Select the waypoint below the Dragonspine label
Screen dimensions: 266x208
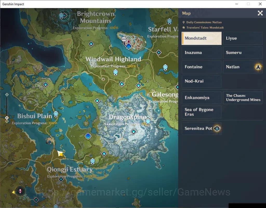(134, 132)
